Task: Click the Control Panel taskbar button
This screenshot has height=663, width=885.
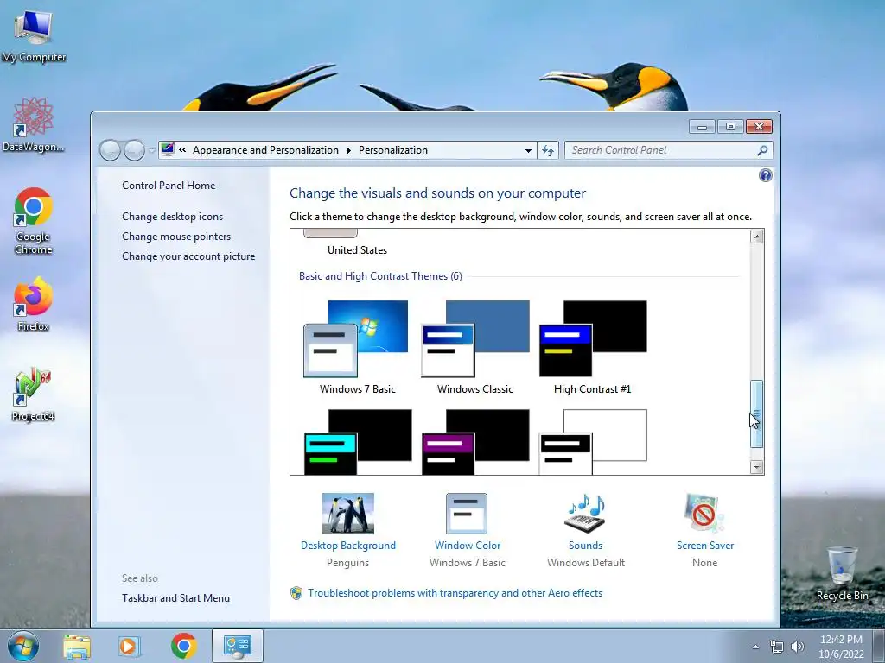Action: click(x=237, y=646)
